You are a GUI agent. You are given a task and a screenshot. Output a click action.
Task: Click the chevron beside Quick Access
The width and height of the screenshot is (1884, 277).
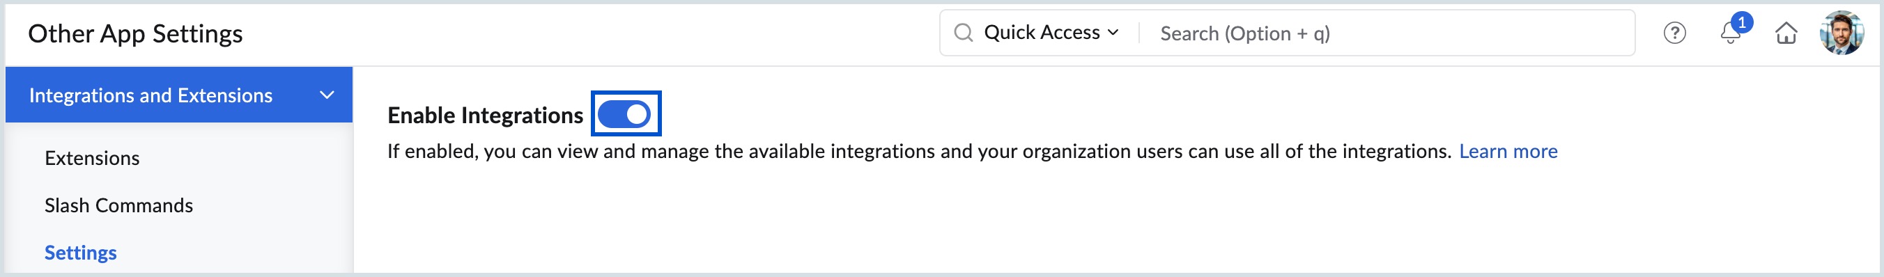tap(1113, 33)
